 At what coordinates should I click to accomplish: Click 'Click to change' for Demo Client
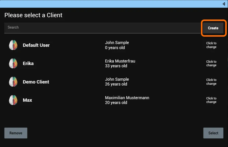tap(211, 82)
